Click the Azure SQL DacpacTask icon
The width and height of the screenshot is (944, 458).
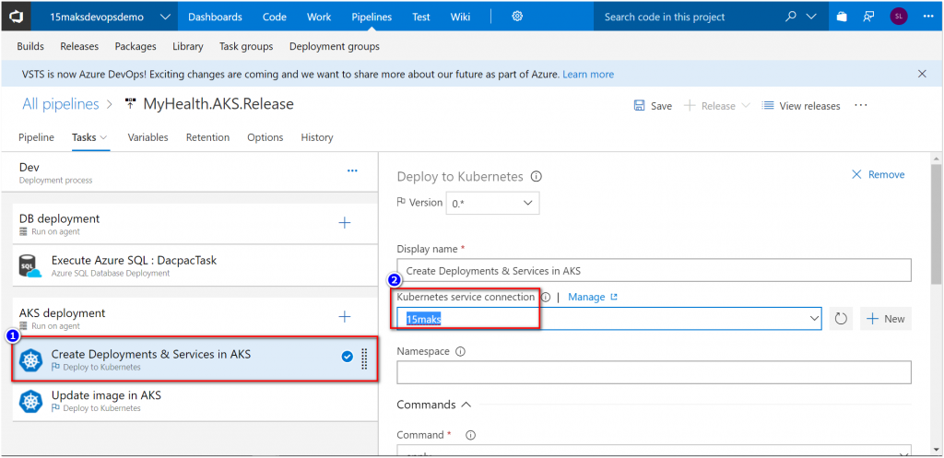coord(30,266)
